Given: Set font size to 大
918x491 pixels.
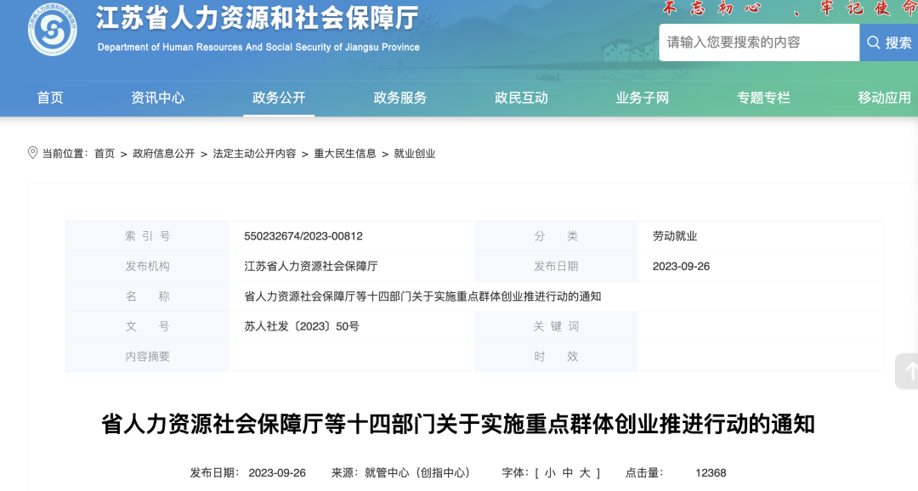Looking at the screenshot, I should click(x=585, y=473).
